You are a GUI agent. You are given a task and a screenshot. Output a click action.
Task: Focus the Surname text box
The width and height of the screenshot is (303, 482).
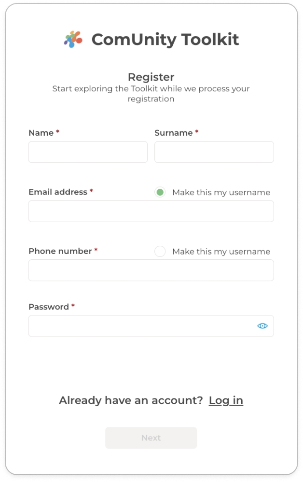tap(214, 152)
